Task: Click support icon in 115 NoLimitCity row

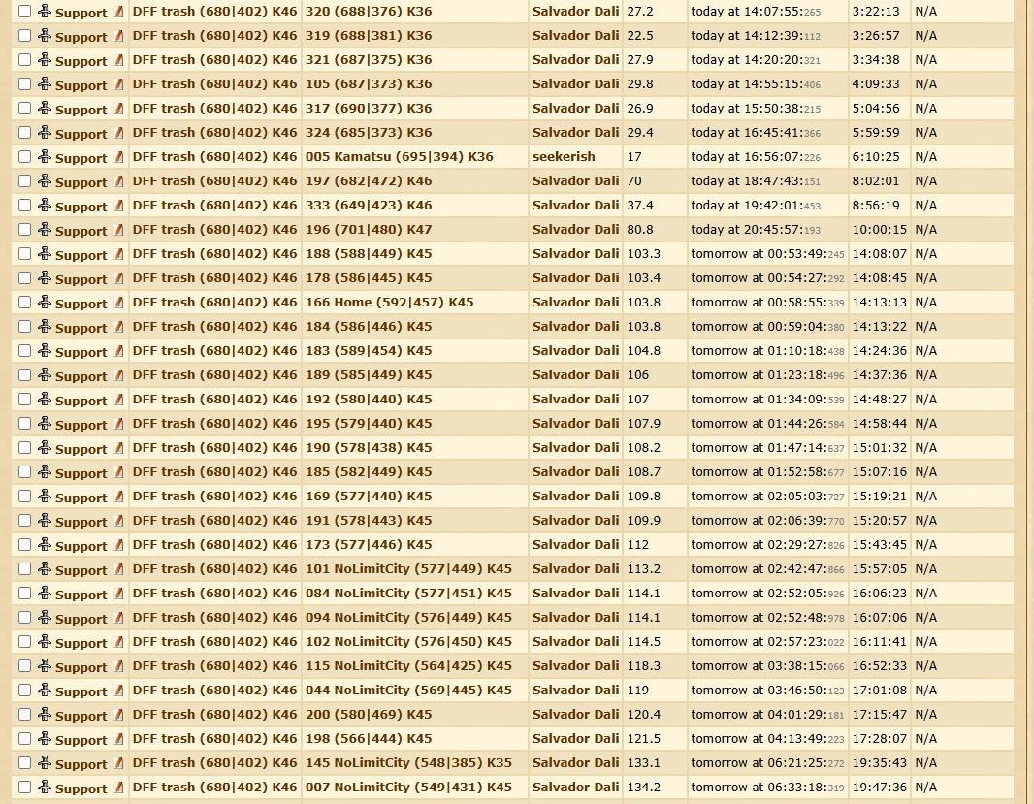Action: [45, 666]
